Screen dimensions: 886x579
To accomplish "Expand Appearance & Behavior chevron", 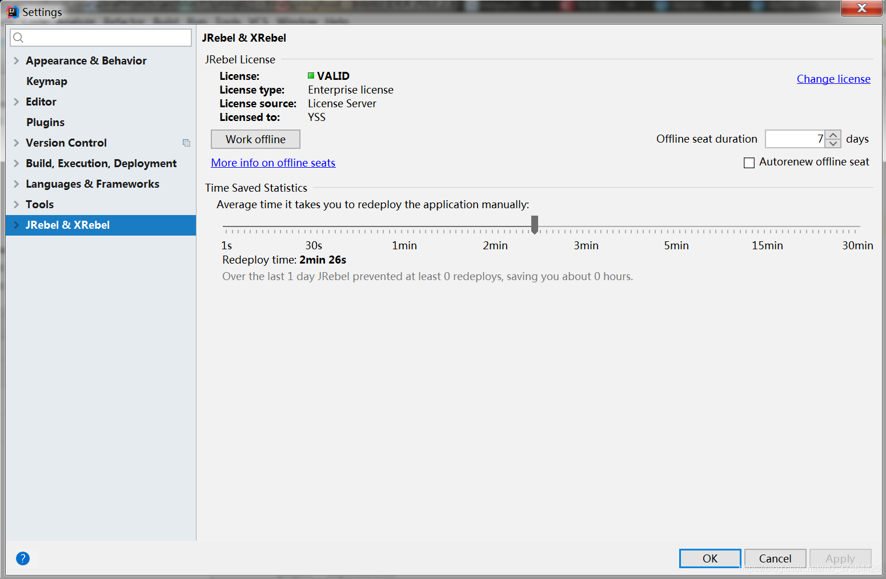I will click(16, 60).
